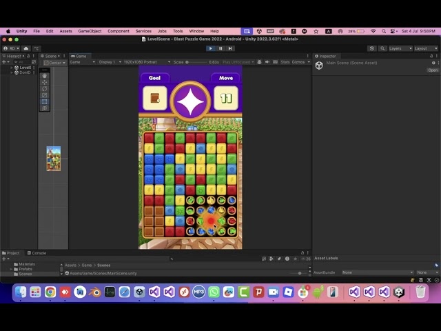The width and height of the screenshot is (441, 331).
Task: Adjust the Game view Scale slider
Action: 196,62
